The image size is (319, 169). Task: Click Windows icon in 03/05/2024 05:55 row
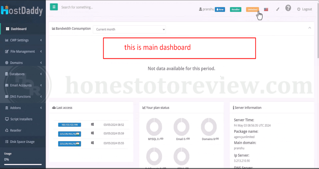[x=92, y=143]
